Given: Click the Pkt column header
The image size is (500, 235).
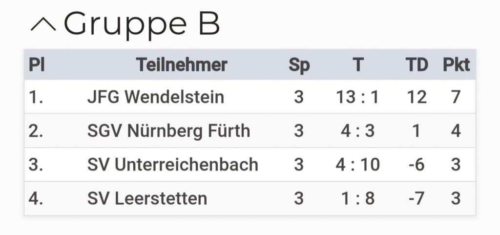Looking at the screenshot, I should pos(456,65).
